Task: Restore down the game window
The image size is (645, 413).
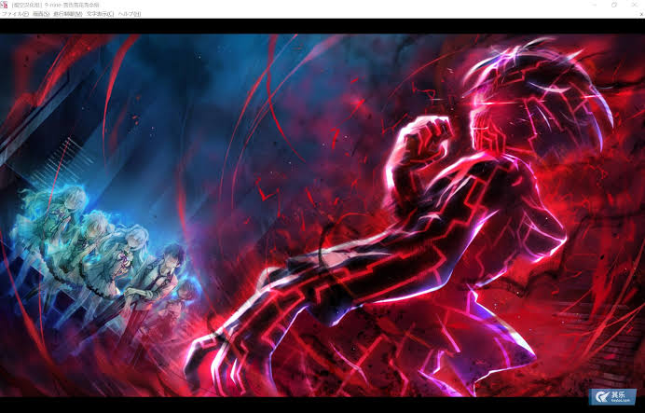Action: coord(614,5)
